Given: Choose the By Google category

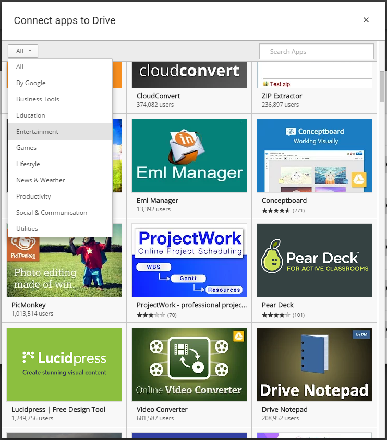Looking at the screenshot, I should click(x=60, y=83).
